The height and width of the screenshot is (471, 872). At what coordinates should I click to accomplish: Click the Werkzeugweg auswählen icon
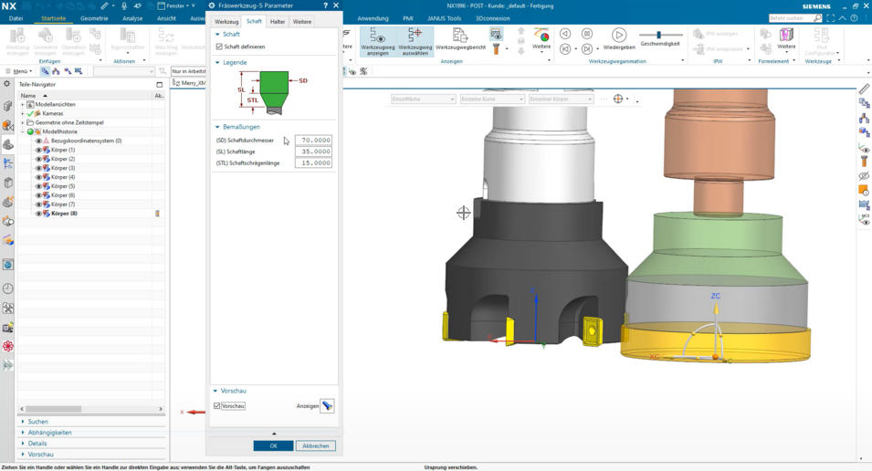pyautogui.click(x=415, y=42)
